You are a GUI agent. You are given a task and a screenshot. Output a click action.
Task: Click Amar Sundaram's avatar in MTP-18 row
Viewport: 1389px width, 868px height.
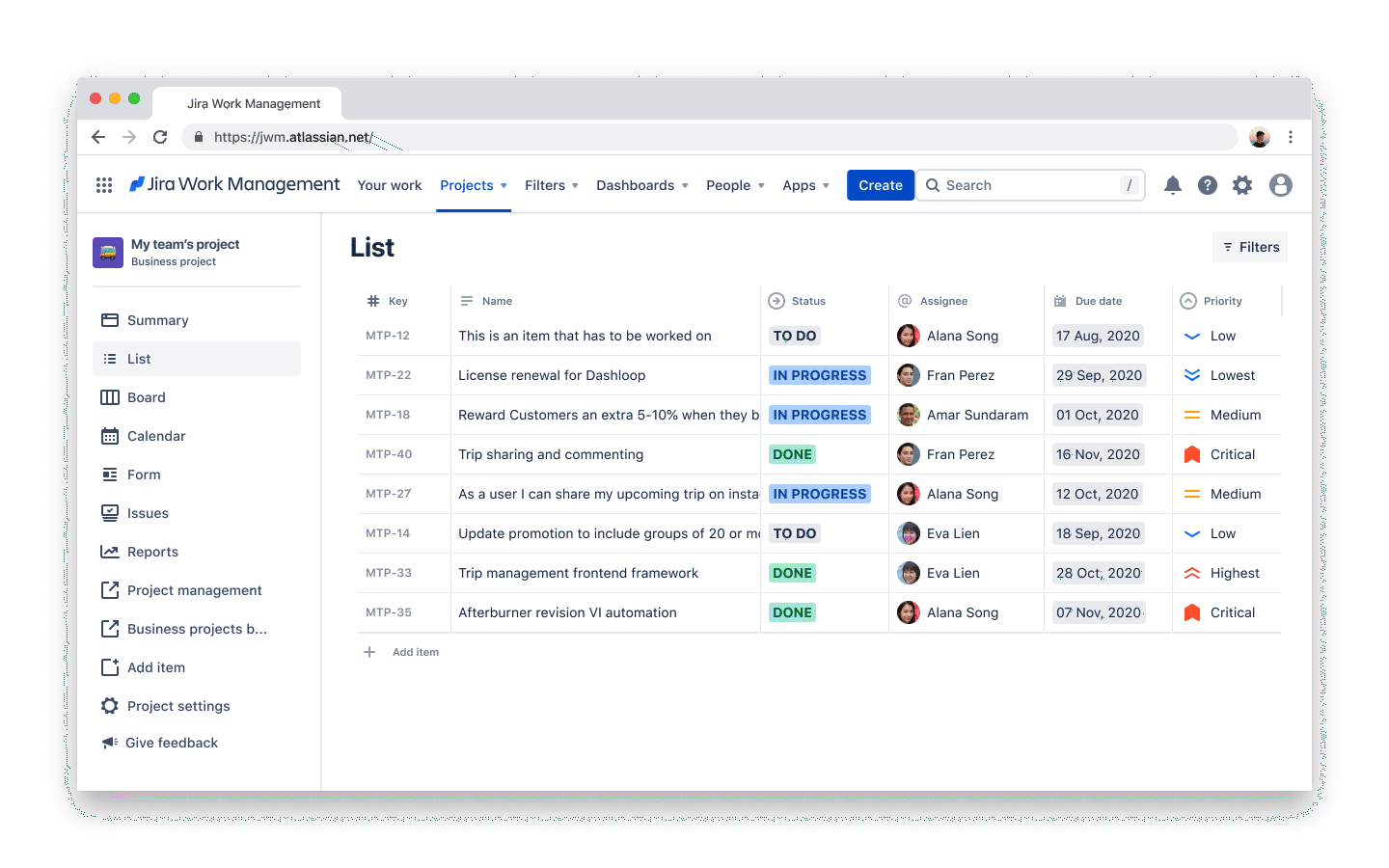tap(909, 415)
